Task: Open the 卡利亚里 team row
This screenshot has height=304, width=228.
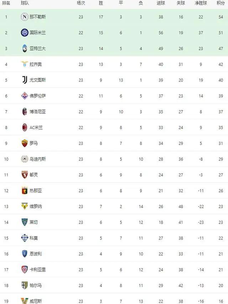Action: click(x=114, y=270)
